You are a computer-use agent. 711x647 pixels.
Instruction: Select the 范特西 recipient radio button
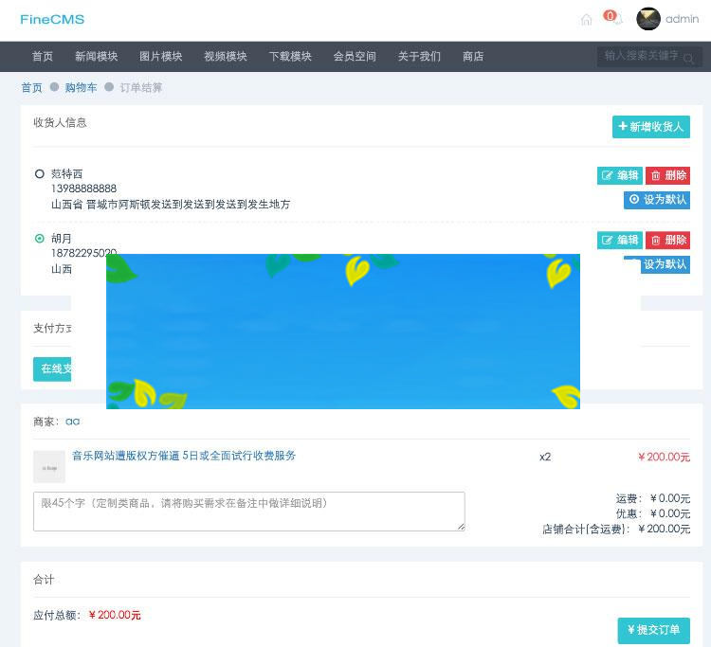click(40, 174)
